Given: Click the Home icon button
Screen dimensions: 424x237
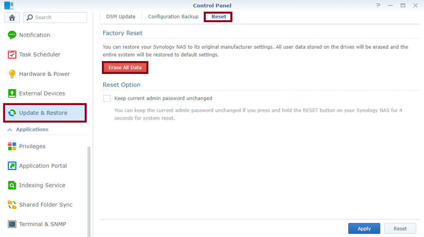Looking at the screenshot, I should (12, 17).
